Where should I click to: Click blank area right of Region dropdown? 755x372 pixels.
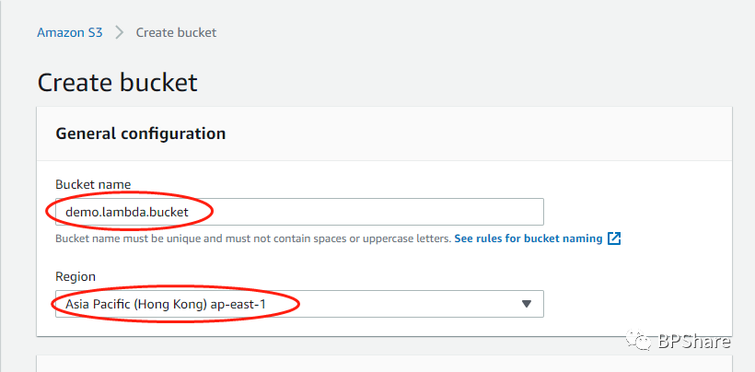point(635,304)
